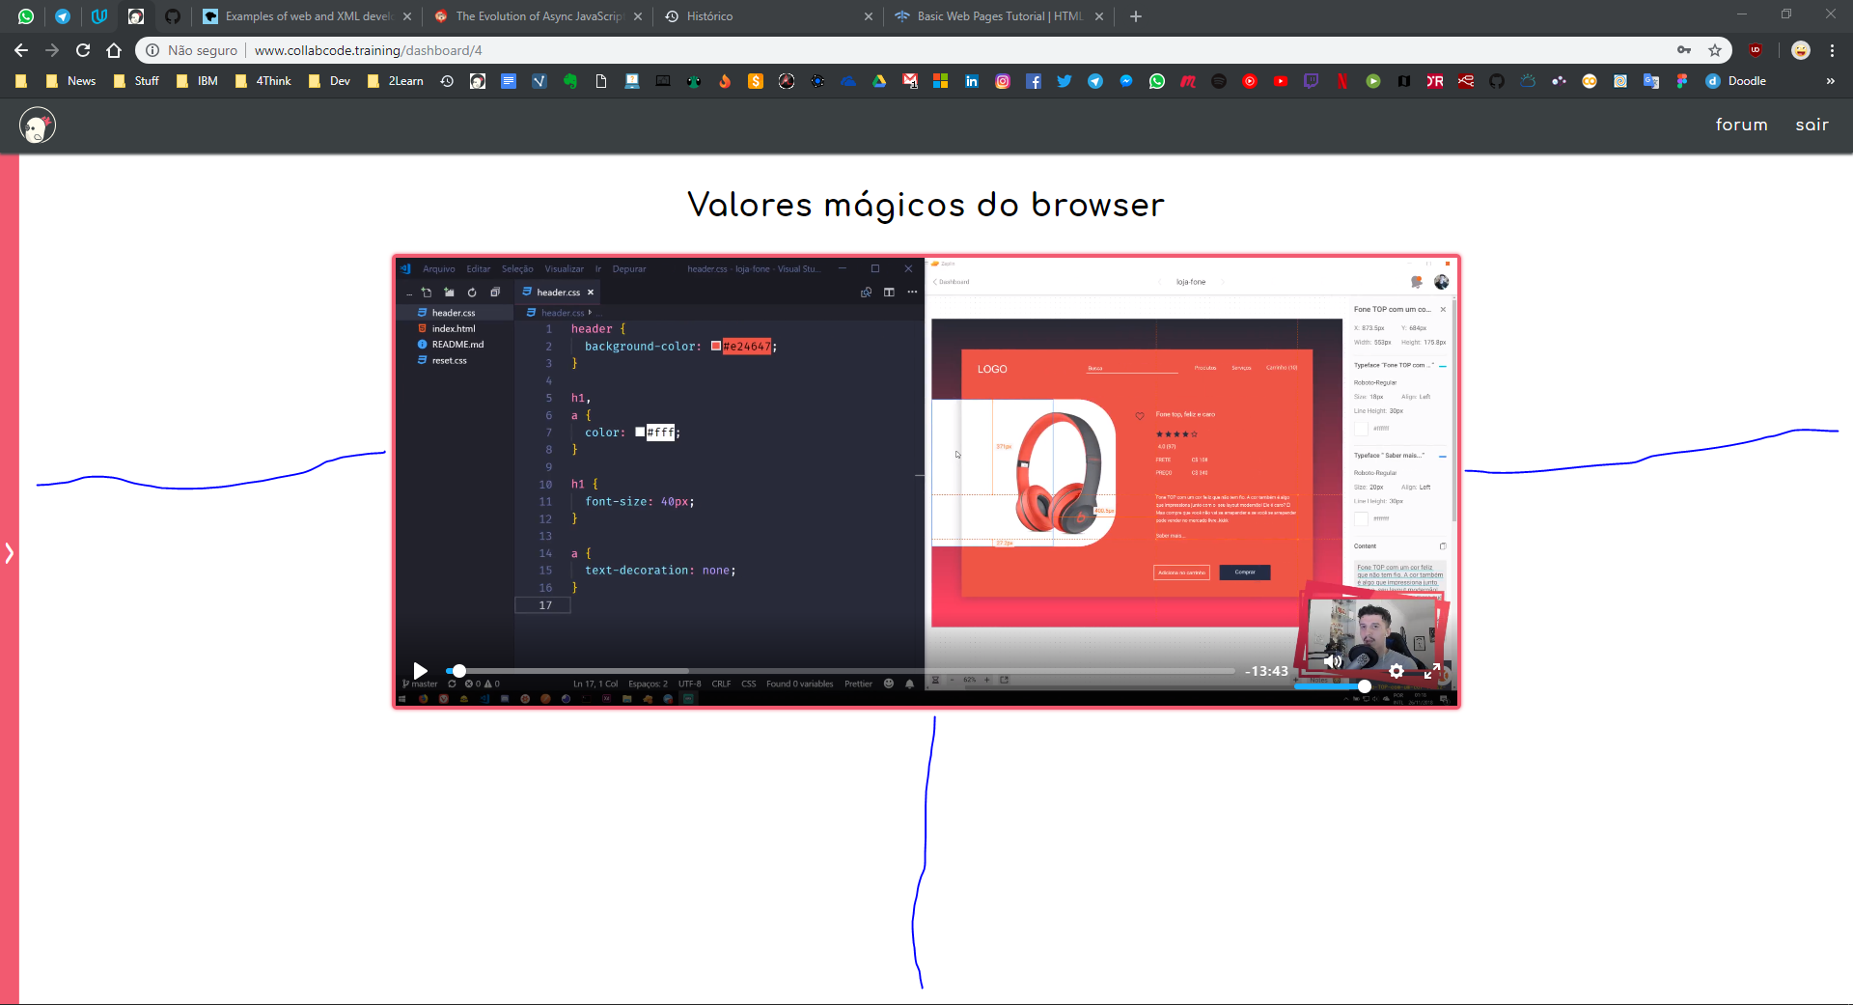Switch to The Evolution of Async JavaScript tab
The height and width of the screenshot is (1005, 1853).
[538, 16]
